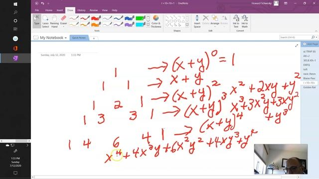This screenshot has height=179, width=319.
Task: Open Windows Start menu
Action: [15, 4]
